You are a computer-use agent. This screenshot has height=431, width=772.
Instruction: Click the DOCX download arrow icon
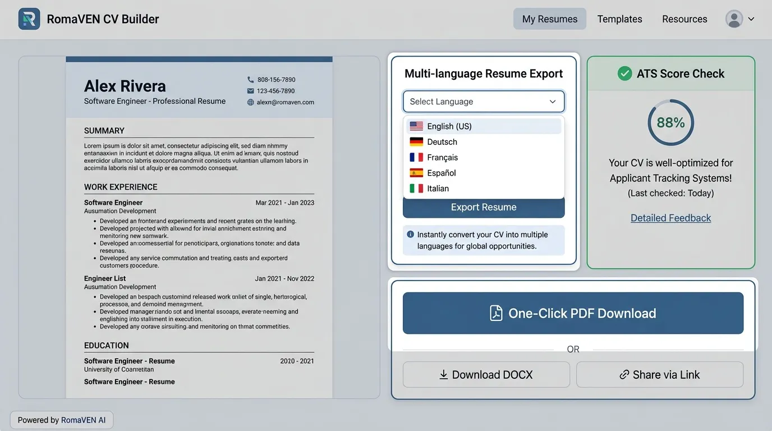(x=443, y=375)
